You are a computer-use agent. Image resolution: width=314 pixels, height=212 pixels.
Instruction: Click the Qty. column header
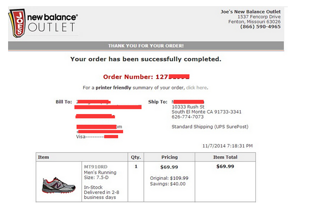point(136,157)
